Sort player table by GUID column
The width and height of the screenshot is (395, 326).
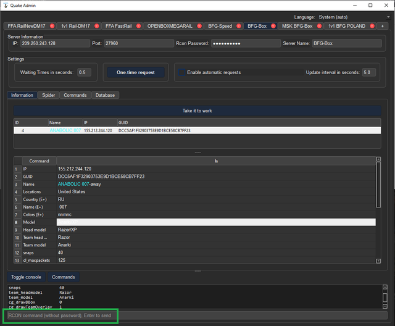click(x=249, y=123)
